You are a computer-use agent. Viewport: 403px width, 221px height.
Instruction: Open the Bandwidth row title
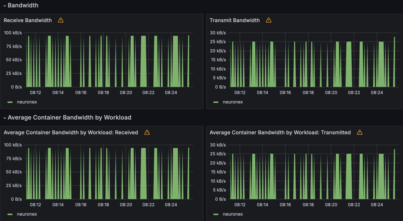point(23,5)
